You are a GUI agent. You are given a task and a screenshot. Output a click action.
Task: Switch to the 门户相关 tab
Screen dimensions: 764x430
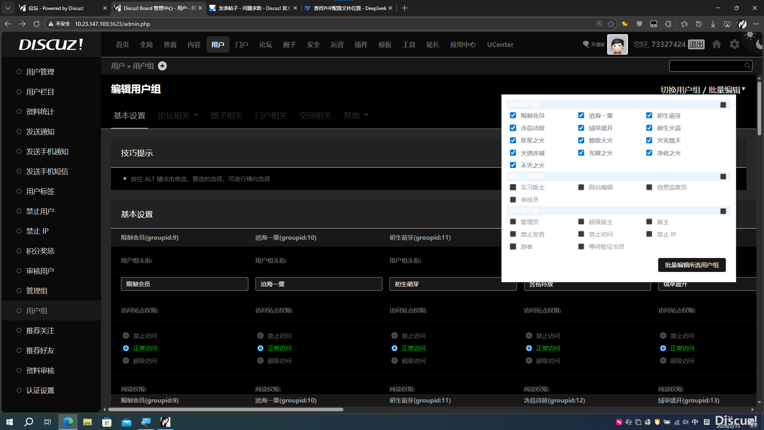click(271, 115)
